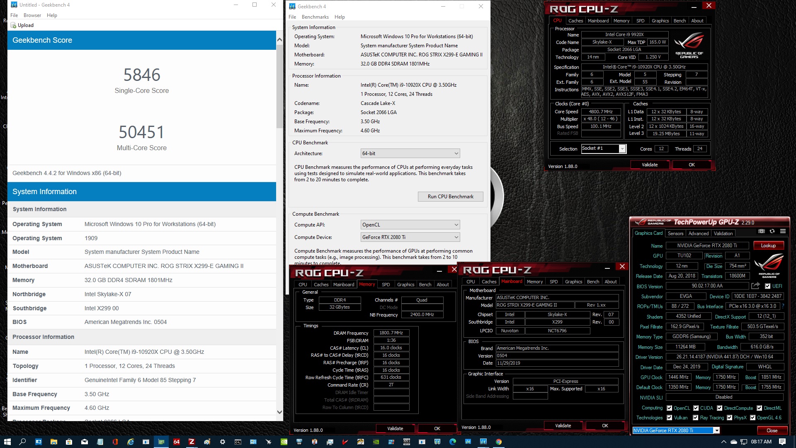Open Compute API OpenCL dropdown
This screenshot has height=448, width=796.
coord(410,225)
